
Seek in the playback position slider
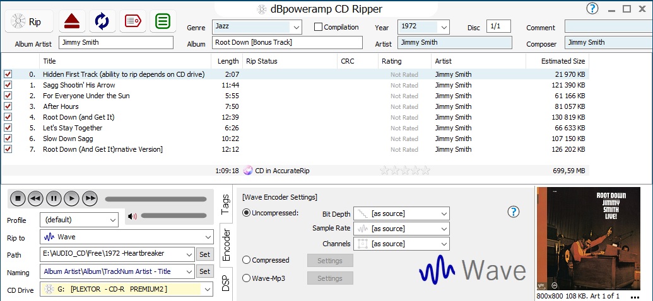[x=156, y=199]
